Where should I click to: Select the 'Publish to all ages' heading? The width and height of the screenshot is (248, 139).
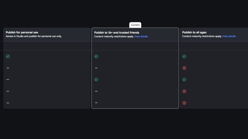click(x=194, y=32)
